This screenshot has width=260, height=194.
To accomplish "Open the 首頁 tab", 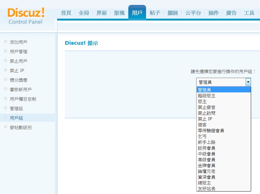I will [66, 13].
